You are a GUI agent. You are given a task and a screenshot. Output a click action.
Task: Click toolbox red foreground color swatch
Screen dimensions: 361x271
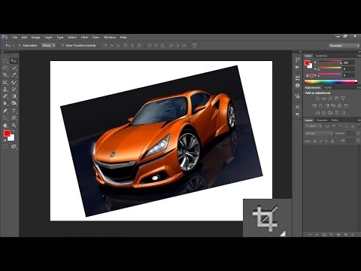(7, 133)
